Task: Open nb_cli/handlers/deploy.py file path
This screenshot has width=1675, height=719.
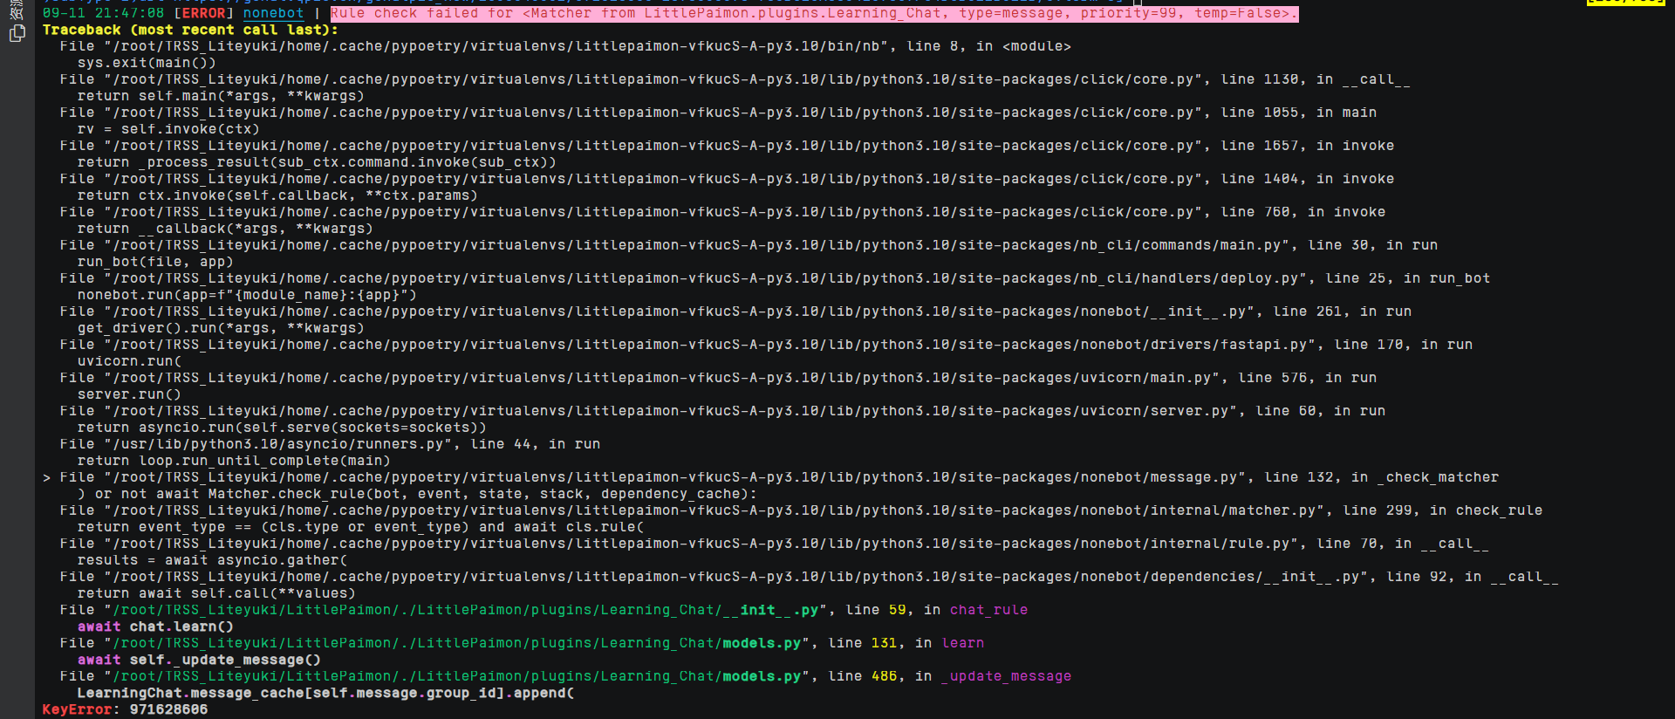Action: (x=705, y=278)
